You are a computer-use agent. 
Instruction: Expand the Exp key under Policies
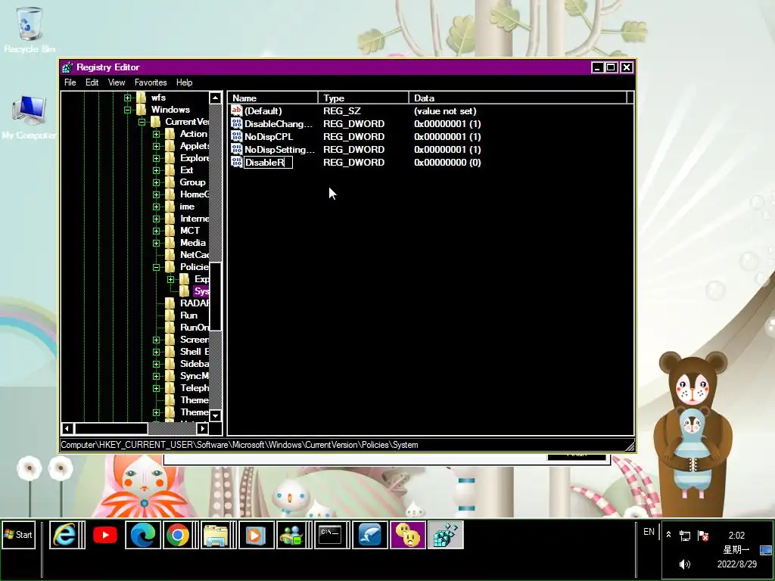(x=170, y=279)
